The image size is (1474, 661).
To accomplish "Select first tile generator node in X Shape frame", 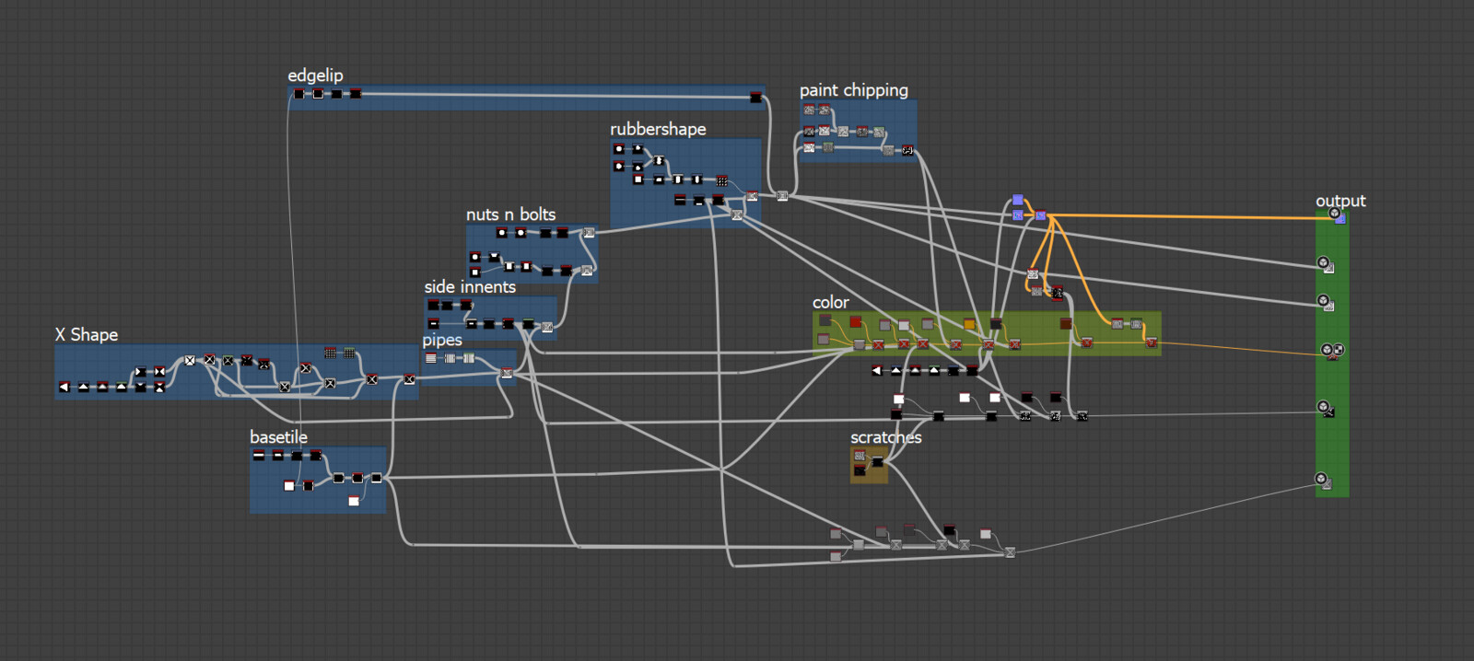I will coord(330,353).
